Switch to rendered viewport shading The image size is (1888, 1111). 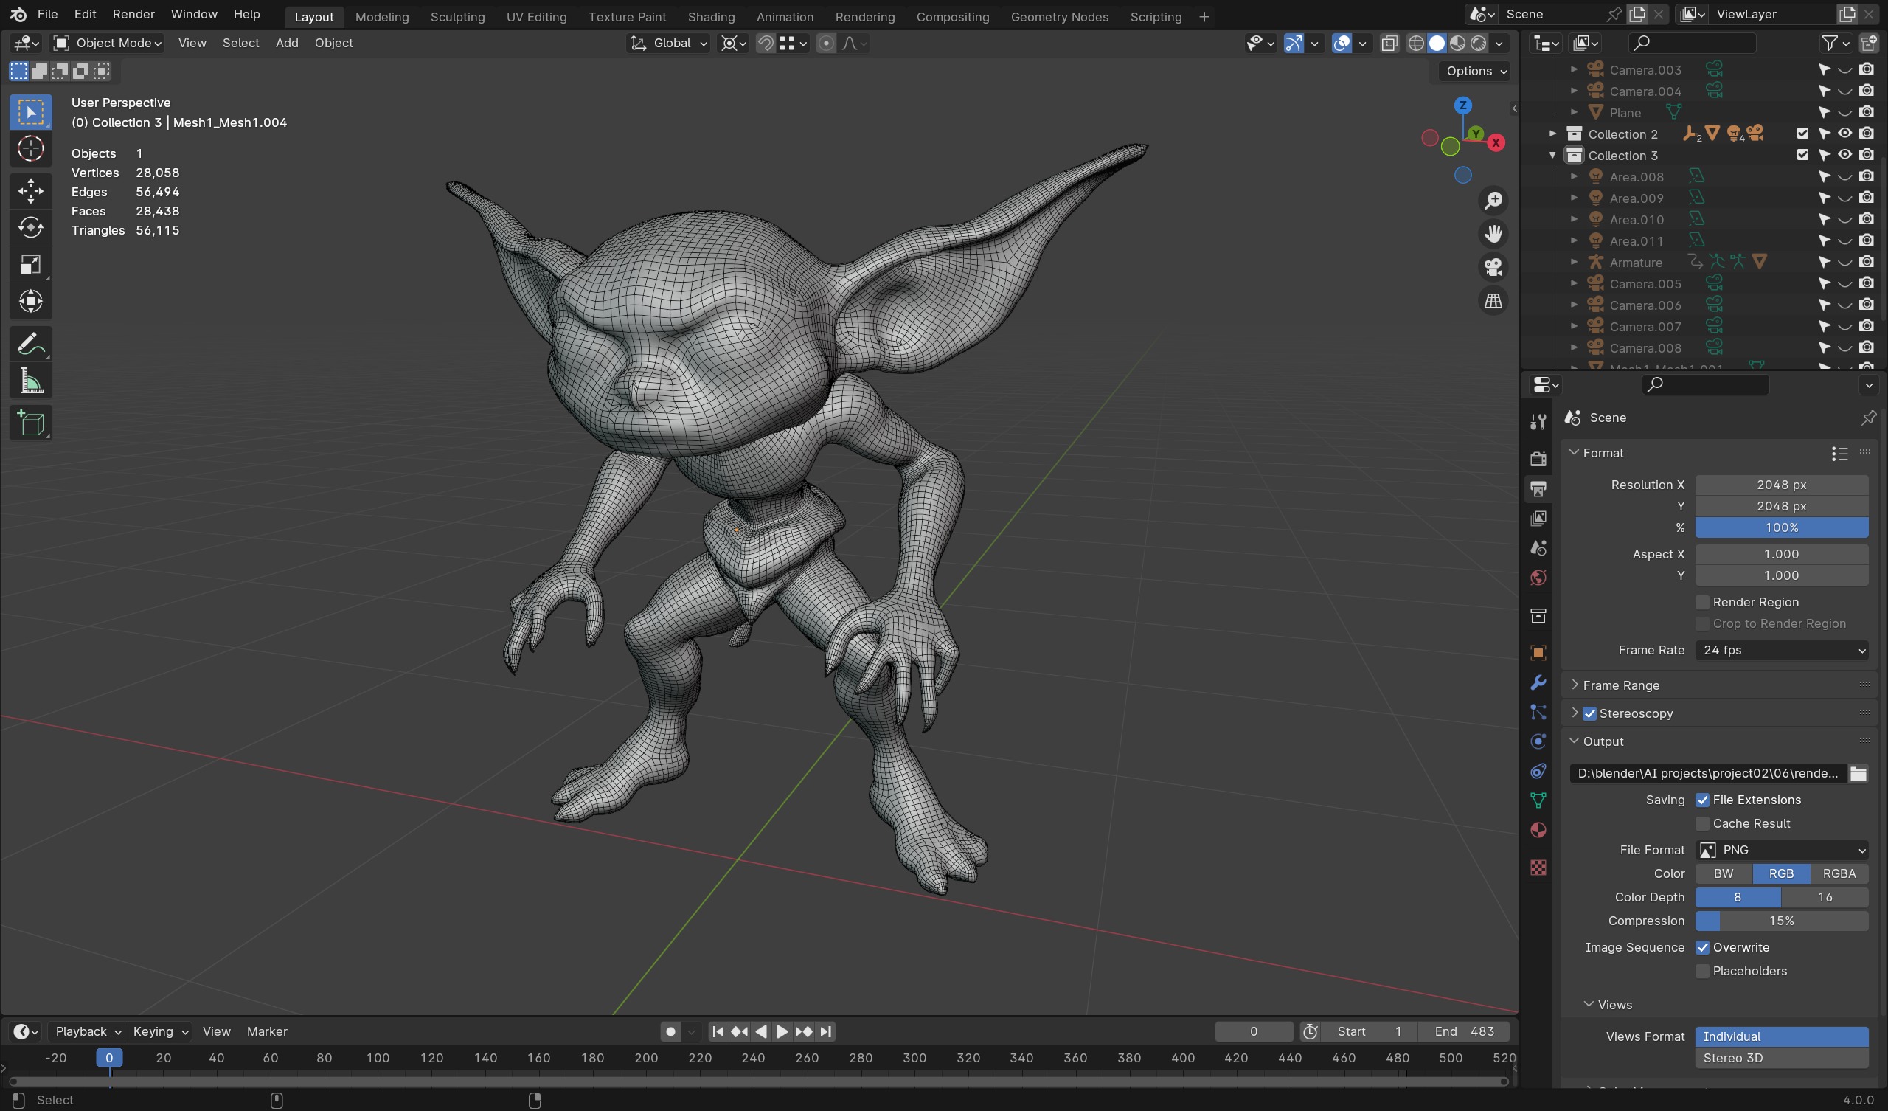[1478, 44]
